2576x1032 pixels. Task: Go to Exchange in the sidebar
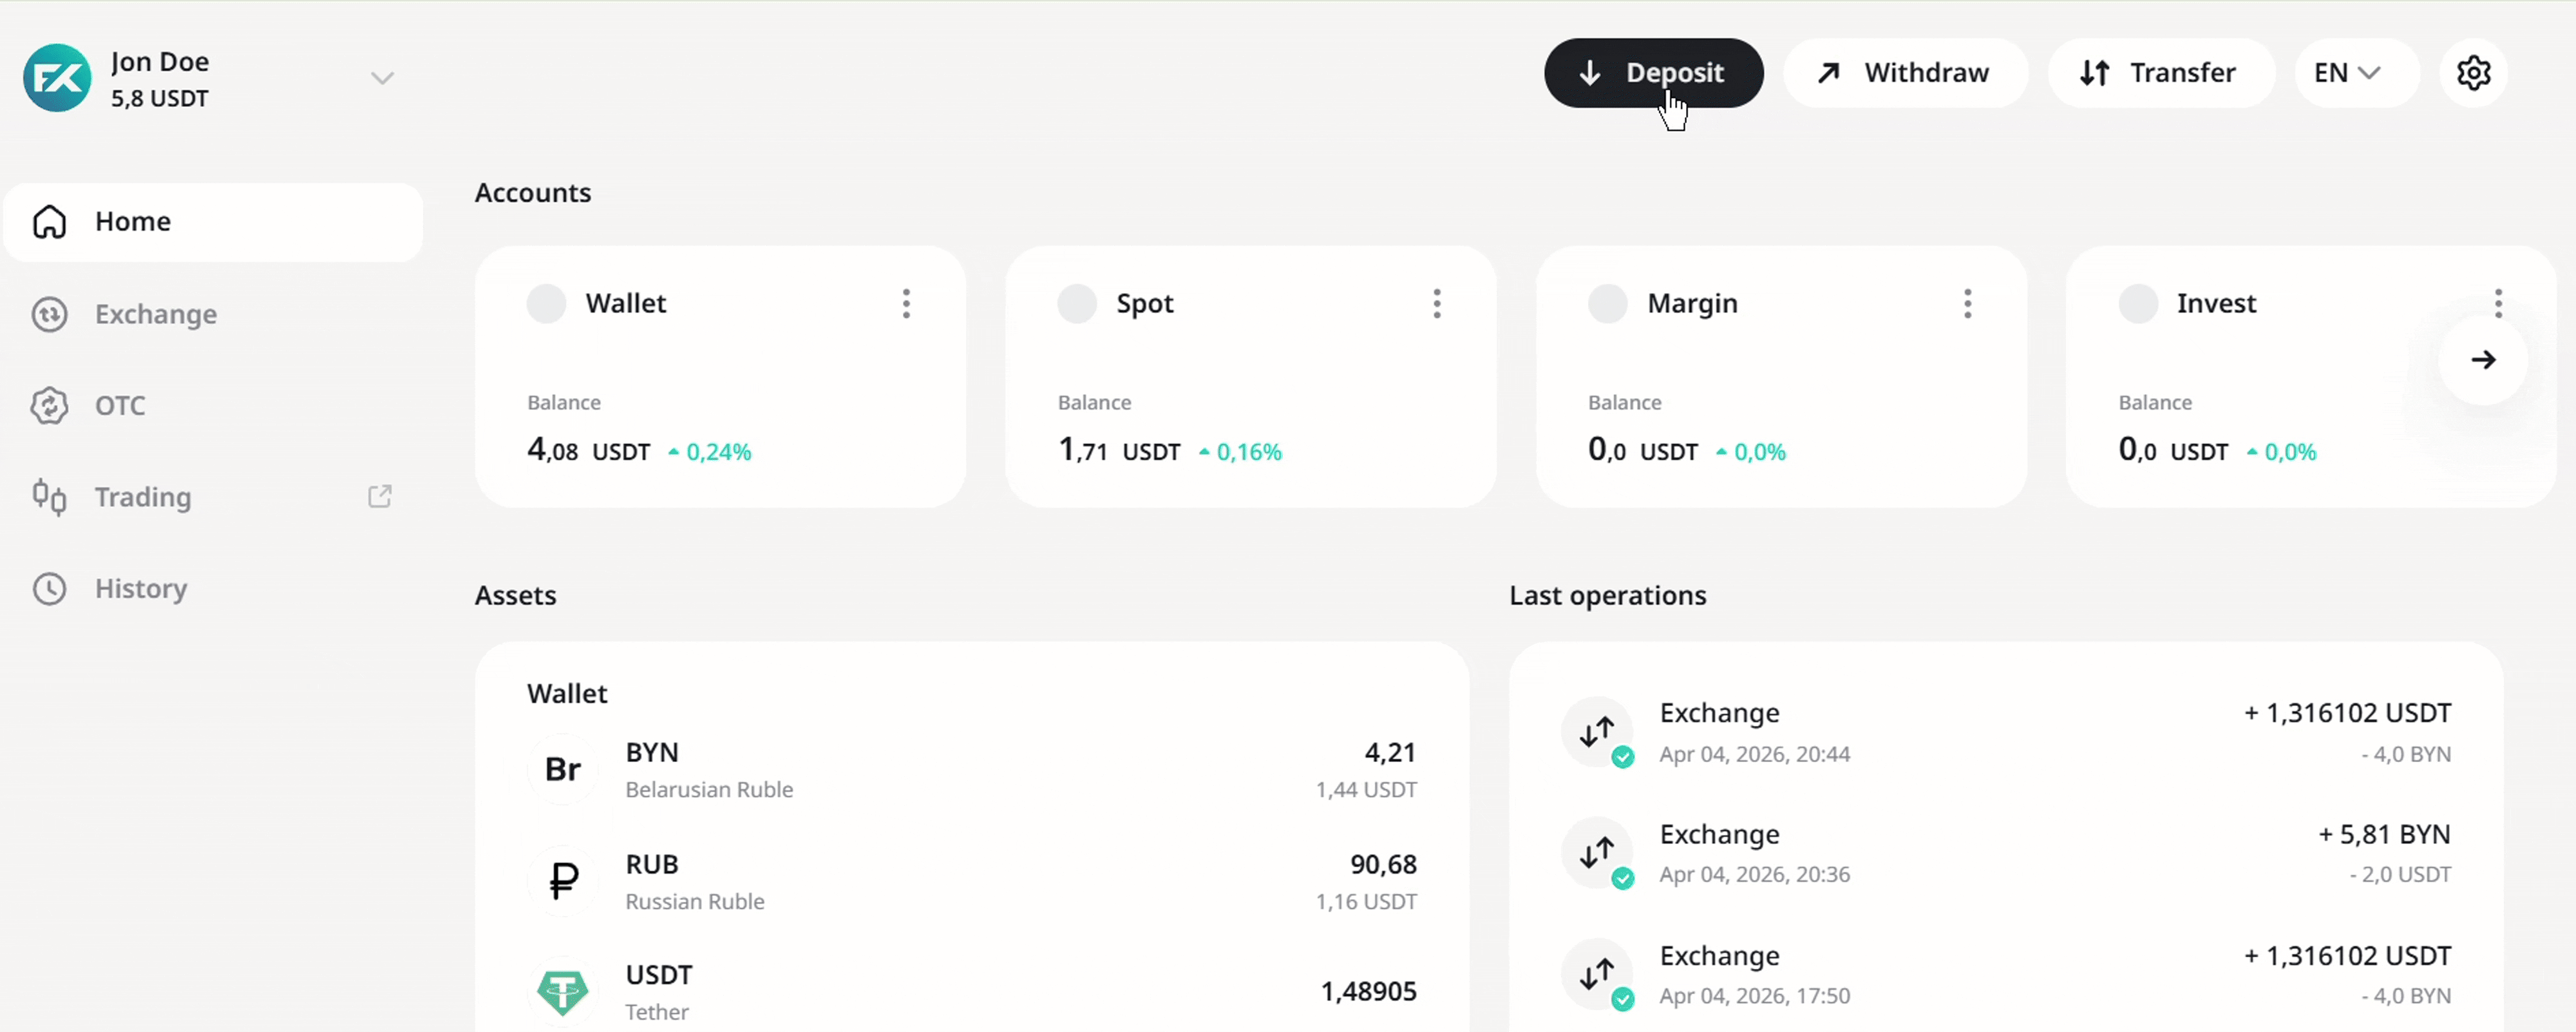pos(155,314)
